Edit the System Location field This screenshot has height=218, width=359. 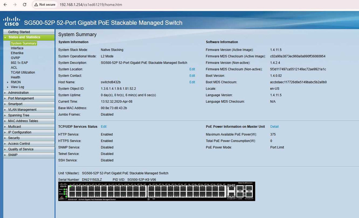pyautogui.click(x=192, y=69)
